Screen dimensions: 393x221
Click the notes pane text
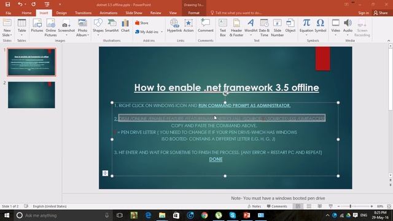(278, 198)
